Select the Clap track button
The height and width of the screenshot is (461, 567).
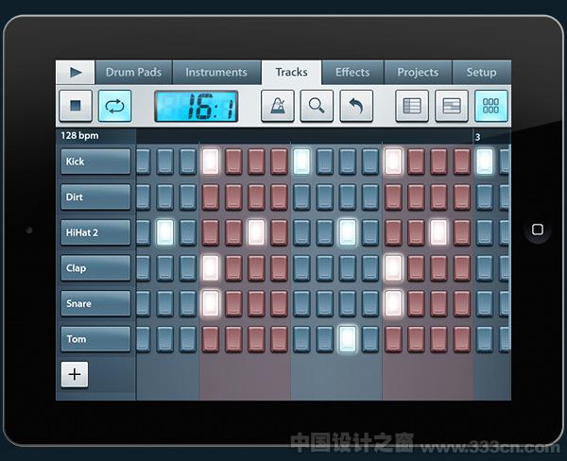tap(95, 268)
